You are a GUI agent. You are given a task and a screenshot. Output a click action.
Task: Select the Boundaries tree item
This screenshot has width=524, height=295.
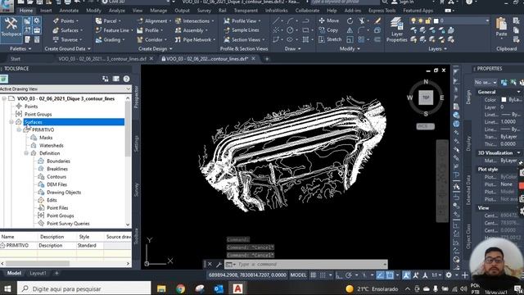58,161
